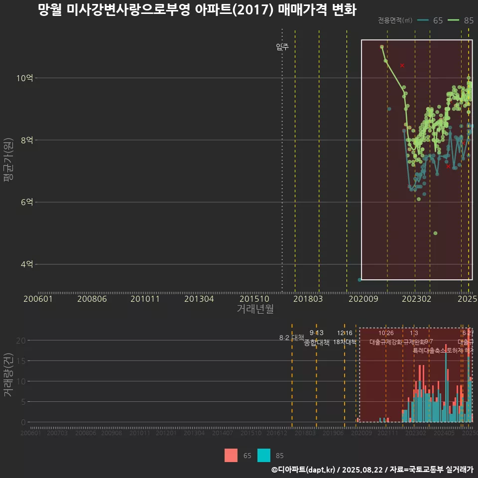
Task: Click the '거래량(건)' volume axis title
Action: (x=8, y=374)
